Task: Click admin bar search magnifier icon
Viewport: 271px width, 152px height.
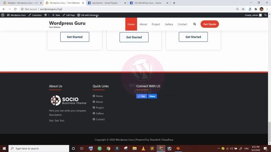Action: pos(265,15)
